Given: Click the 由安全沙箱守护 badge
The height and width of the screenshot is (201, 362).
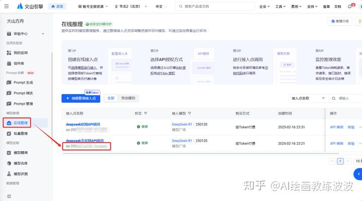Looking at the screenshot, I should point(99,24).
